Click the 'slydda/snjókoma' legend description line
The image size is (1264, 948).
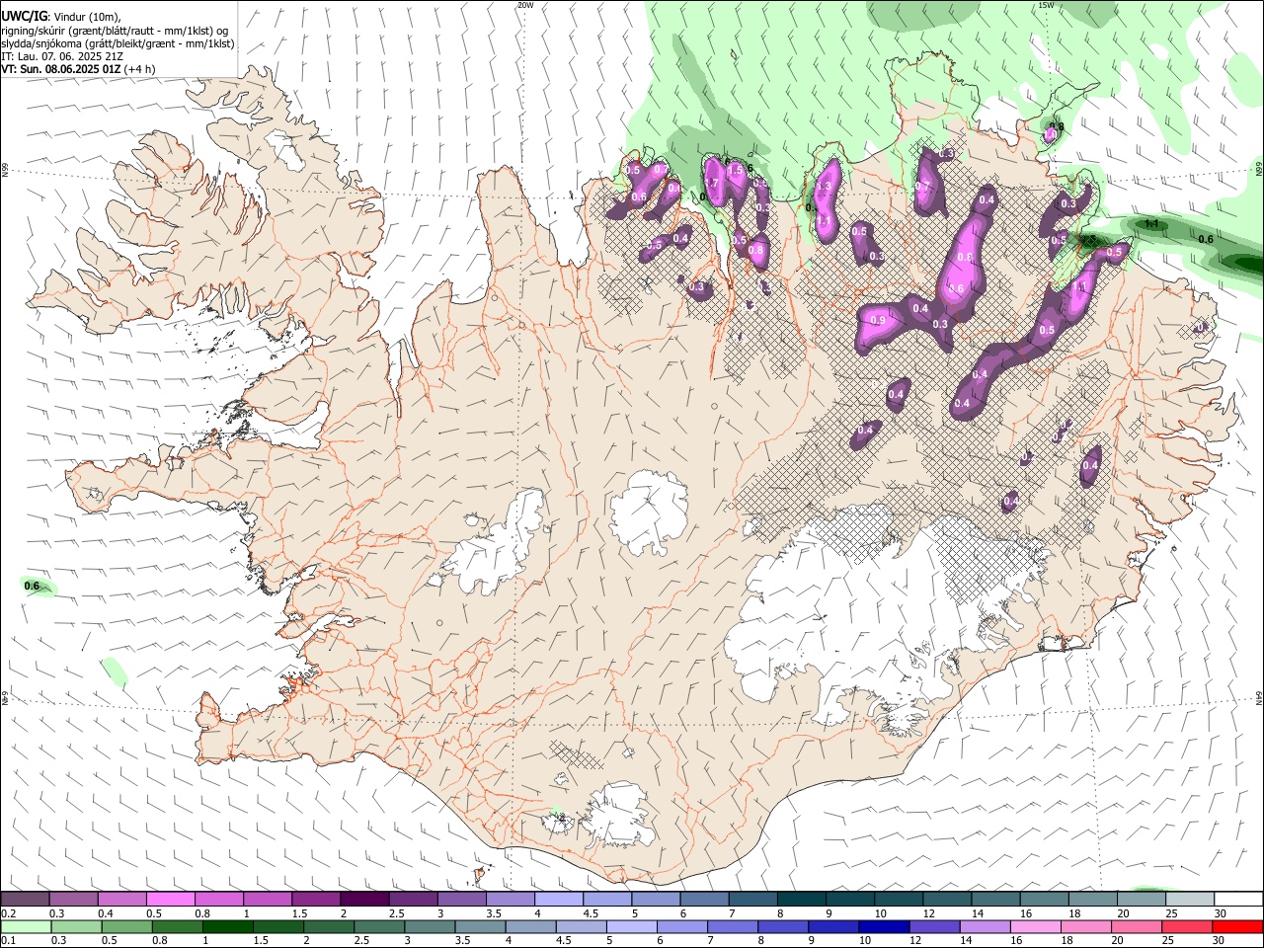(x=118, y=43)
